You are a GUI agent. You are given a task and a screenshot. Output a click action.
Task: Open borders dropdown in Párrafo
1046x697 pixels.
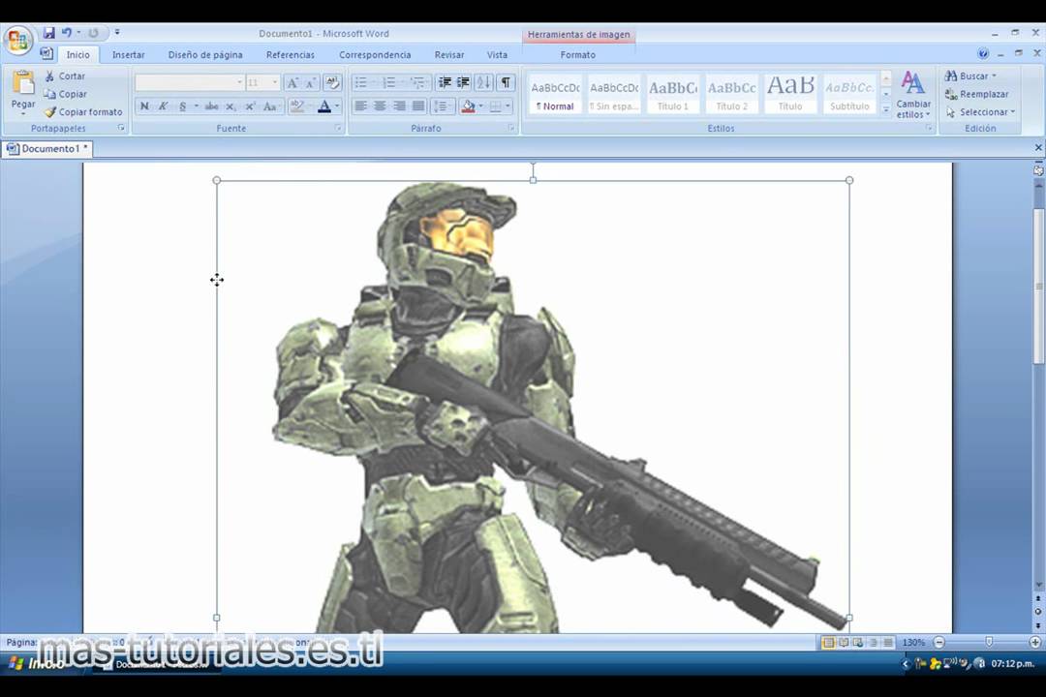click(x=508, y=106)
